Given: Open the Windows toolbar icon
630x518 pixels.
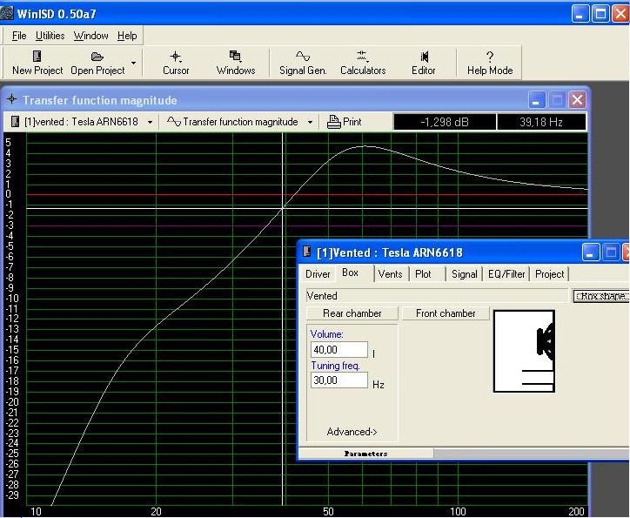Looking at the screenshot, I should click(235, 56).
